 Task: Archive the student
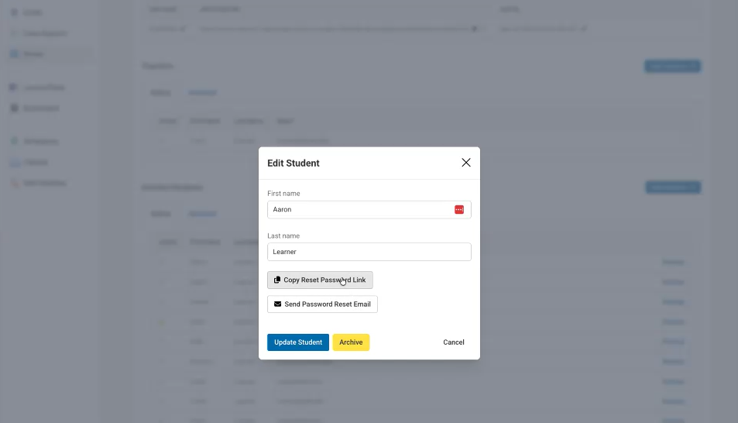(x=351, y=342)
